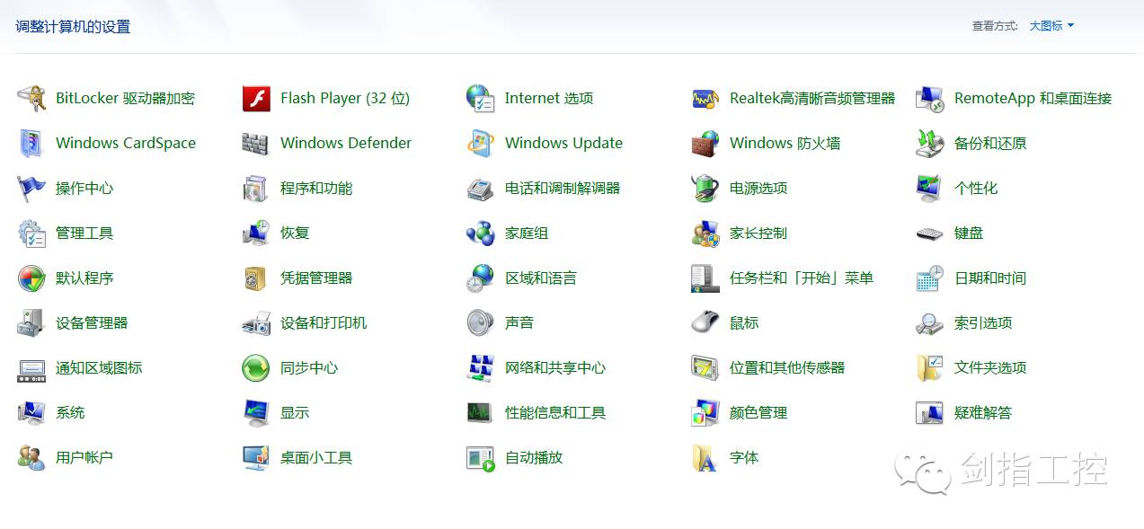Click the 设备管理器 icon
The height and width of the screenshot is (529, 1144).
[31, 322]
